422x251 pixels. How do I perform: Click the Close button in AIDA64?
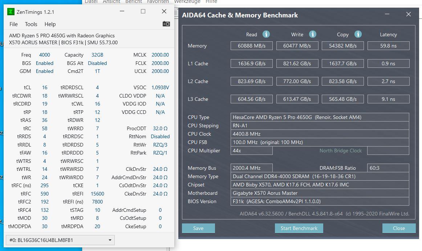[399, 228]
